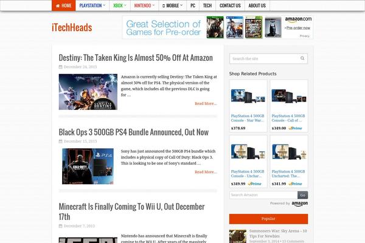The width and height of the screenshot is (365, 243).
Task: Open the Black Ops 3 PS4 bundle thumbnail
Action: pos(88,166)
